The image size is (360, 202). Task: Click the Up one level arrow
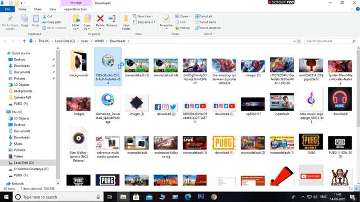coord(24,41)
